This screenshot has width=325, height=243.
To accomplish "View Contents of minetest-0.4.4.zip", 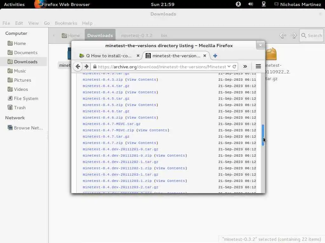I will [x=142, y=92].
